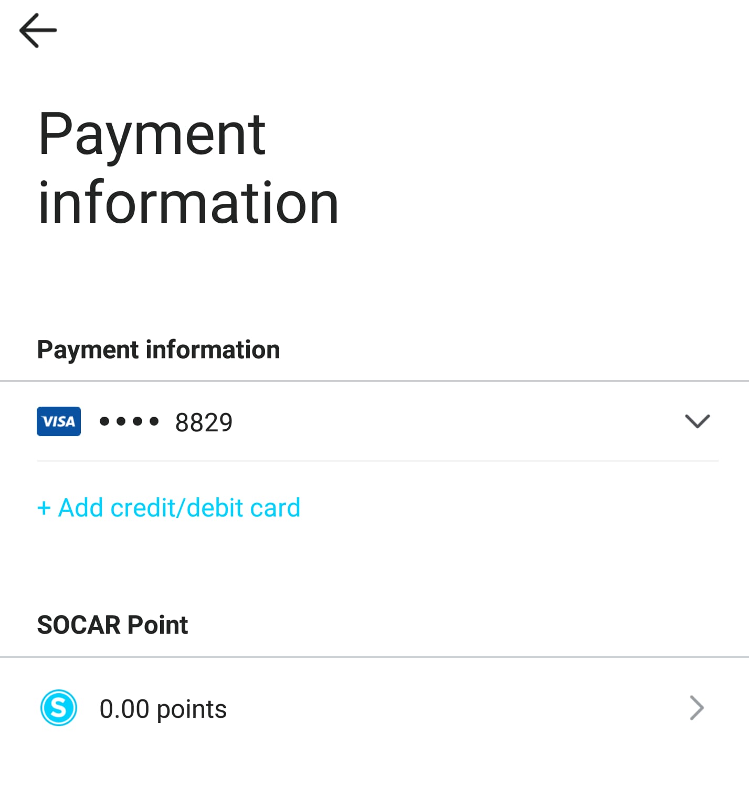Viewport: 749px width, 795px height.
Task: Click the word Point in SOCAR header
Action: click(157, 625)
